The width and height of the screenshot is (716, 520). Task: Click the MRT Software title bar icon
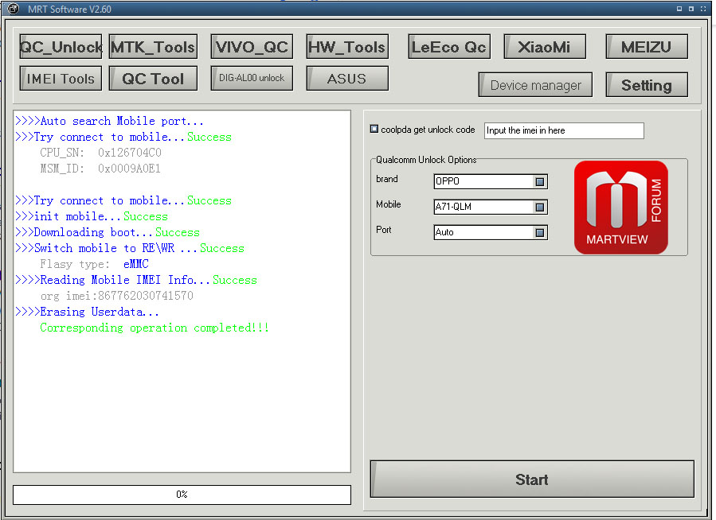click(14, 8)
